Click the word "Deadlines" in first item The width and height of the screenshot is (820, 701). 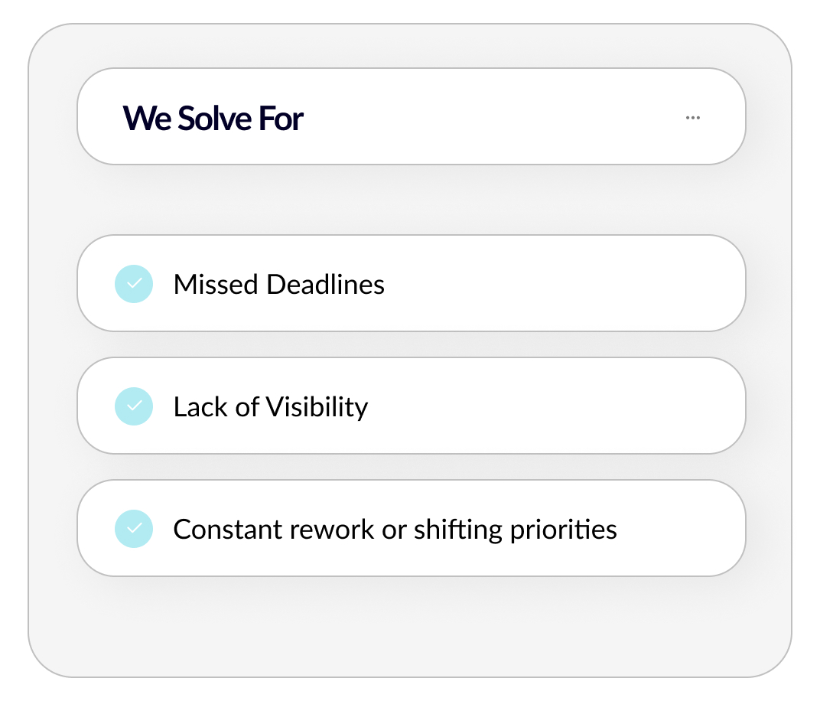(325, 285)
